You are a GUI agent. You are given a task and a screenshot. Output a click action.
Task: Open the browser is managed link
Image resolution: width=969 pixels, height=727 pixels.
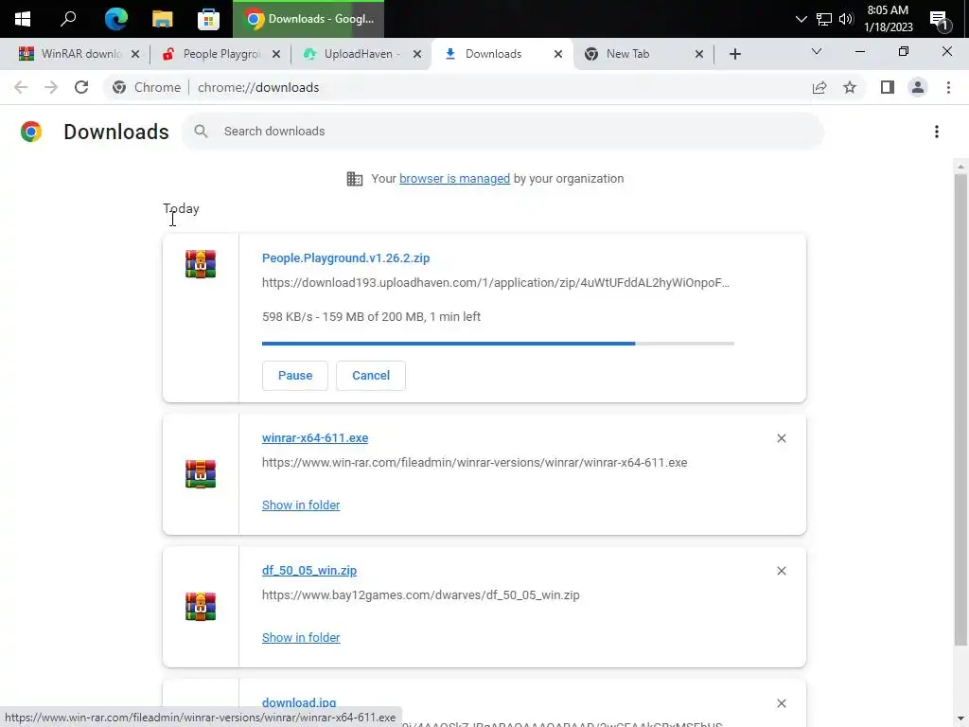(x=454, y=179)
